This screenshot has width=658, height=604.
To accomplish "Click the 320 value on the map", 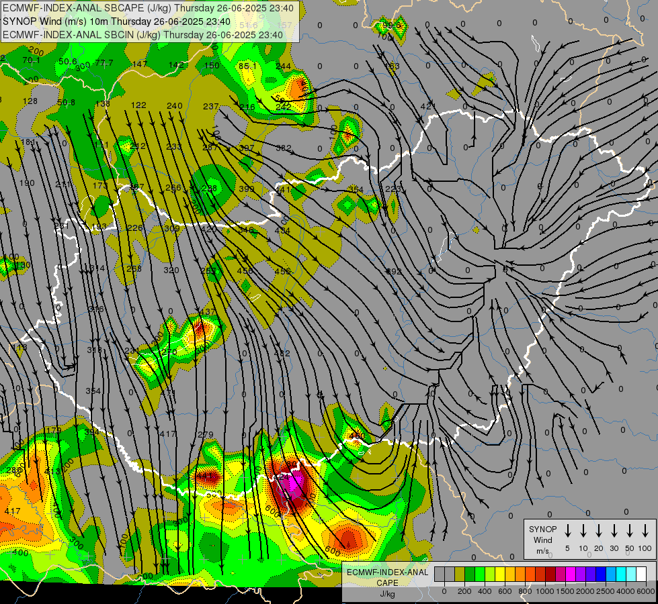I will [171, 270].
